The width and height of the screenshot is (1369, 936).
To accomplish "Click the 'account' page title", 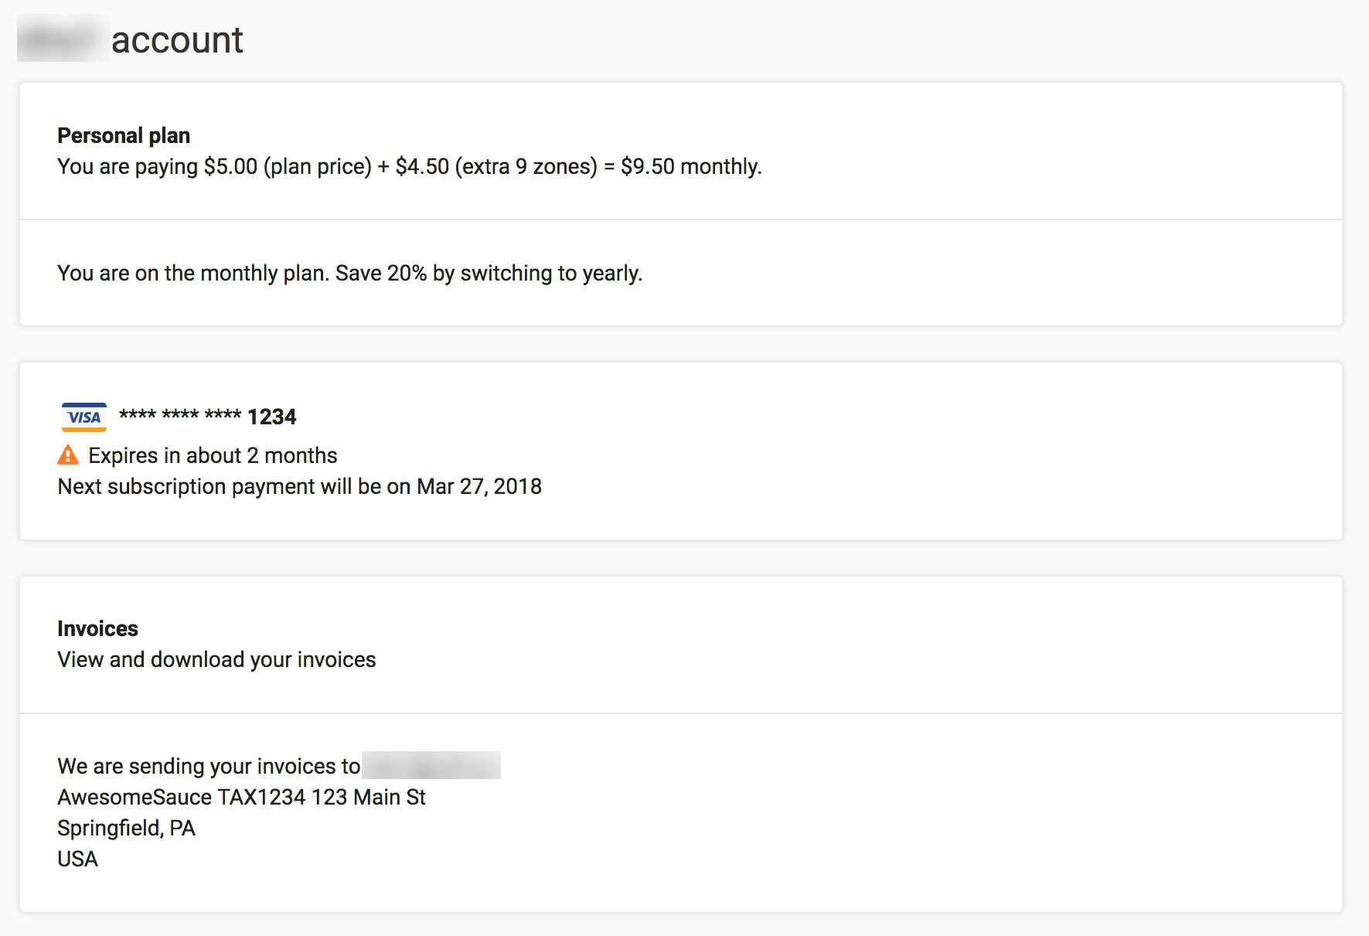I will [177, 39].
